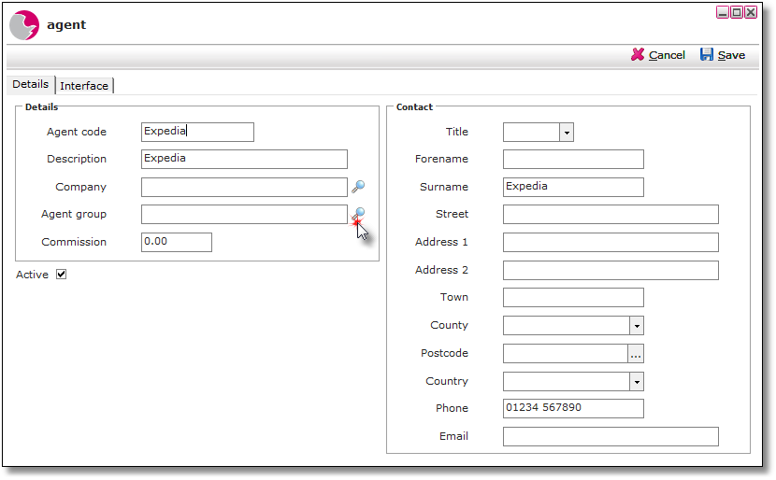Focus the Agent group input field
Screen dimensions: 776x480
244,215
